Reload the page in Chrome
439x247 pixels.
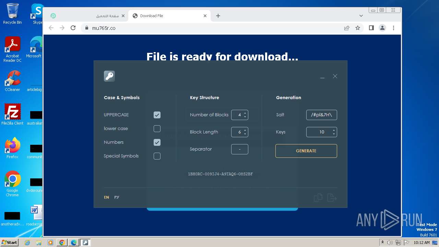click(73, 28)
